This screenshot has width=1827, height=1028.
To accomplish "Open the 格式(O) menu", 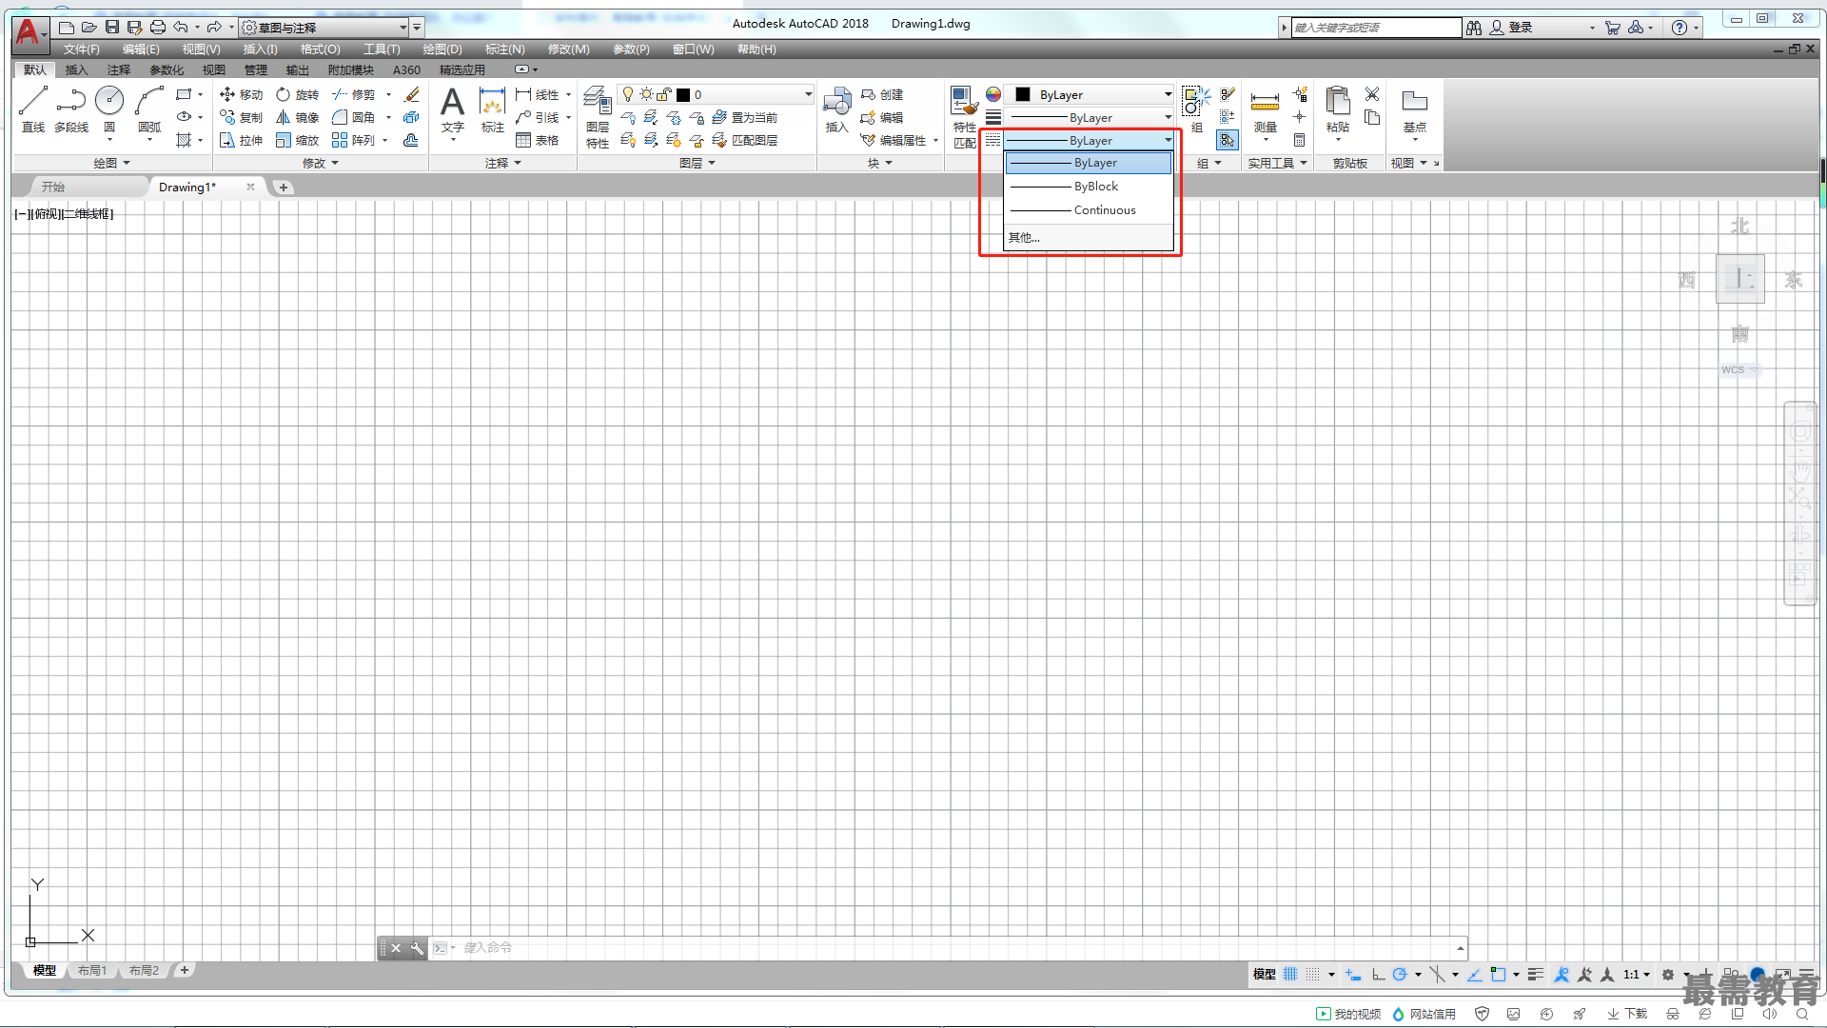I will pyautogui.click(x=321, y=49).
